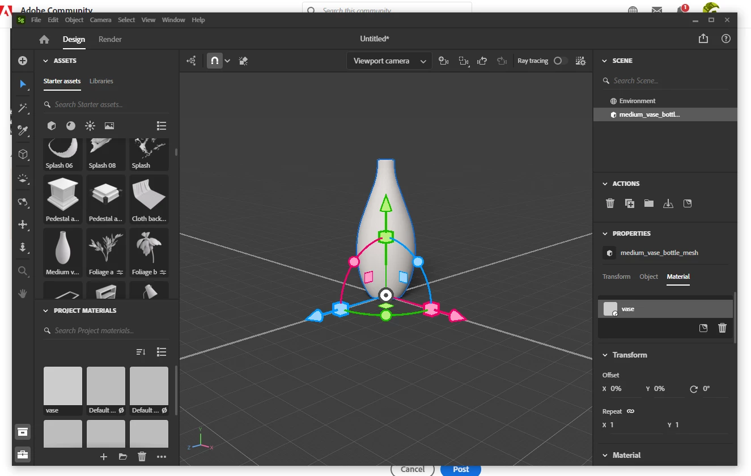The image size is (751, 476).
Task: Toggle the Ray tracing switch
Action: [561, 61]
